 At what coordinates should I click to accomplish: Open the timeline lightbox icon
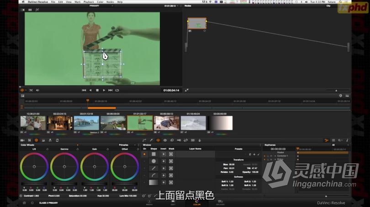click(x=23, y=96)
